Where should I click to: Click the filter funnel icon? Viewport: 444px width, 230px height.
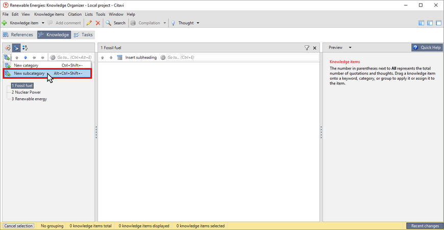(307, 48)
